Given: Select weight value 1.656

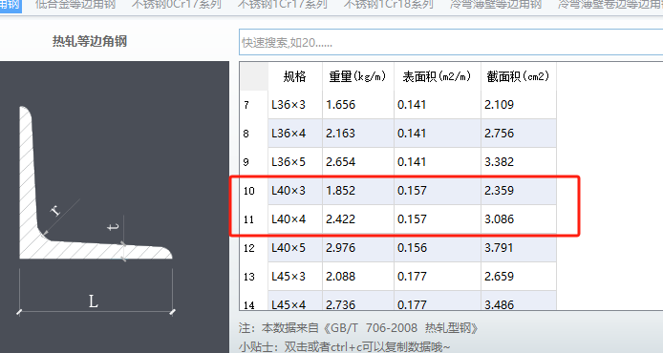Looking at the screenshot, I should (x=358, y=105).
